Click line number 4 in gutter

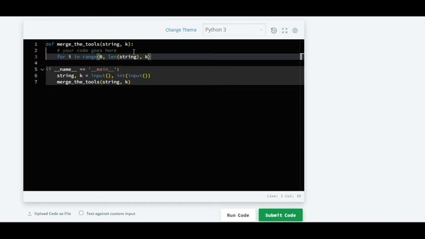click(x=36, y=63)
